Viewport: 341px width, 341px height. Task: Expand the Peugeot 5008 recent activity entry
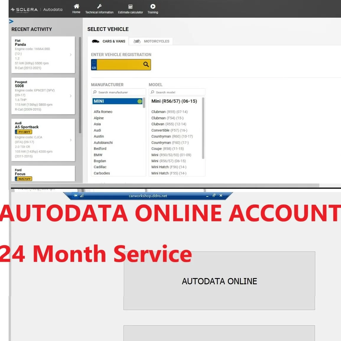(71, 96)
